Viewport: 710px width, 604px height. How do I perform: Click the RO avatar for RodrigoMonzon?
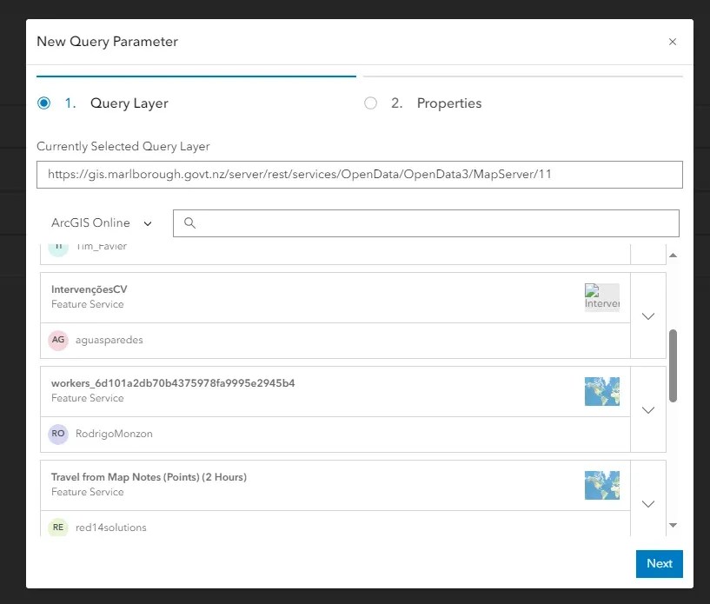(58, 434)
